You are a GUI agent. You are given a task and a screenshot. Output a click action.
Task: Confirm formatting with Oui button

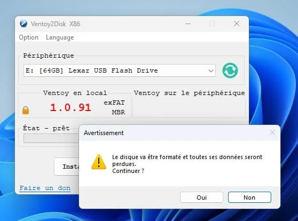click(201, 198)
